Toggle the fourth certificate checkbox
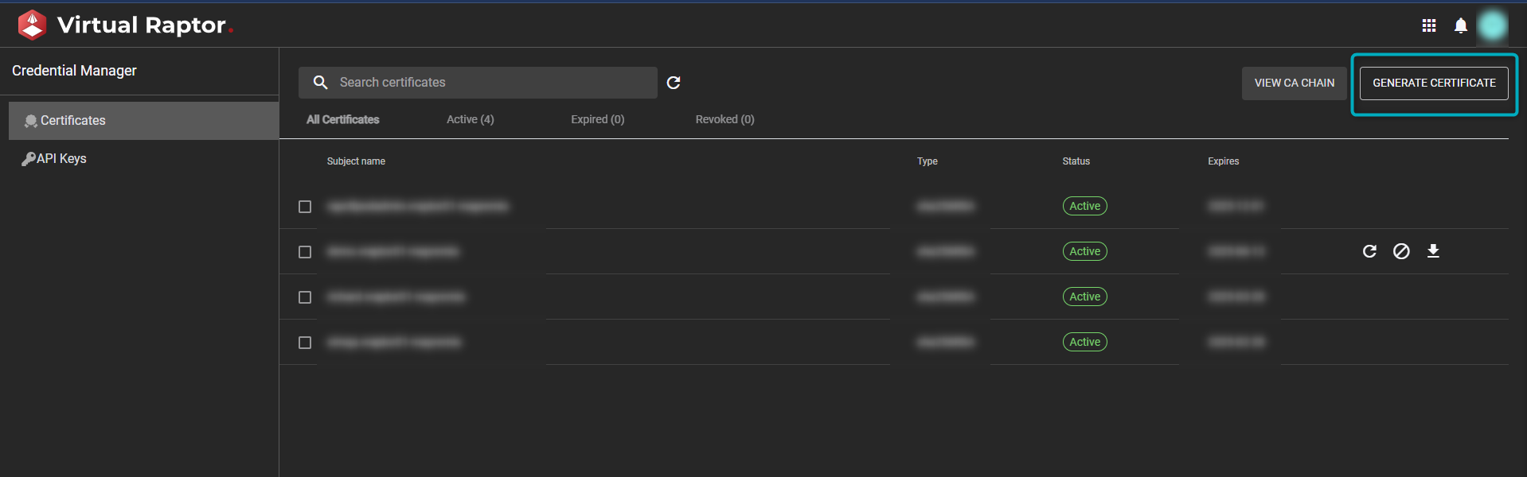Screen dimensions: 1527x477 tap(305, 343)
